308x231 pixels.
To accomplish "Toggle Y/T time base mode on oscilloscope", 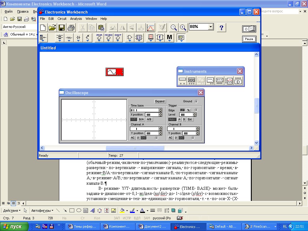I will [x=134, y=119].
